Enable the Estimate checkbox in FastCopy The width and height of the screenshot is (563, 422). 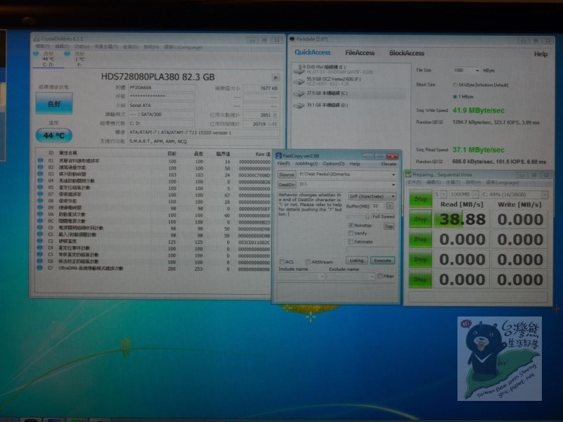(350, 242)
